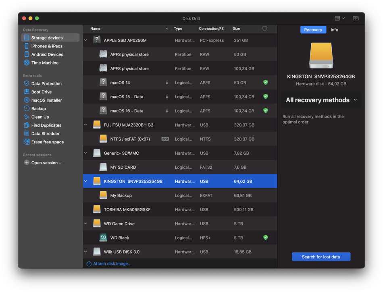Click the FUJITSU MJA2320BH G2 drive icon
This screenshot has height=292, width=383.
[97, 125]
